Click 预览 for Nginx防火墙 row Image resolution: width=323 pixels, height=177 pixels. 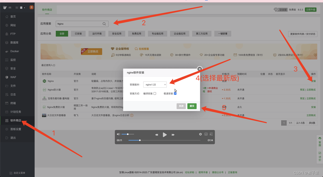[302, 90]
